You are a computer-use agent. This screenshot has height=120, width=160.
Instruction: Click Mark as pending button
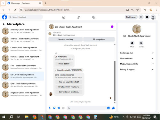coord(66,39)
